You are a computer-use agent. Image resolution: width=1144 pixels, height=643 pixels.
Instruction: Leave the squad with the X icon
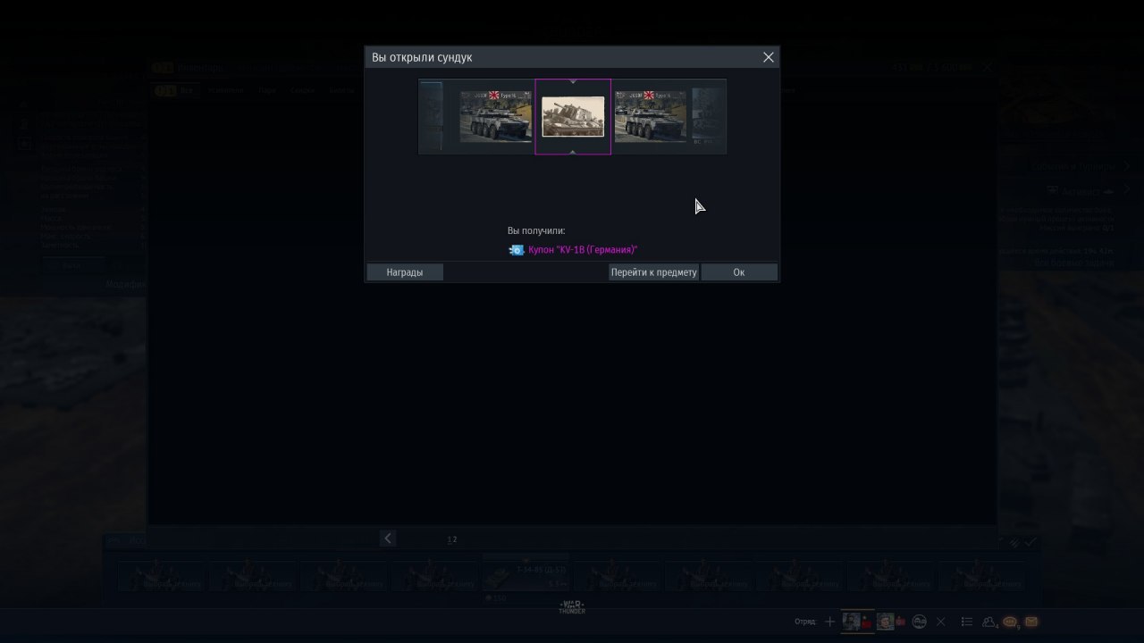point(940,622)
